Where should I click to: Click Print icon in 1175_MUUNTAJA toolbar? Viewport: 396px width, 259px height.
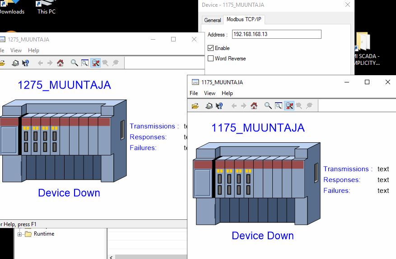point(209,106)
